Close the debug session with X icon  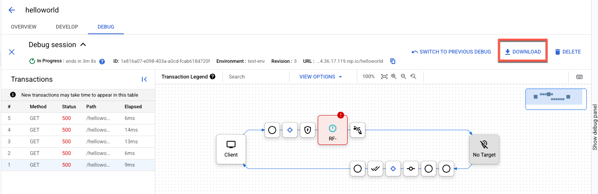[x=12, y=52]
